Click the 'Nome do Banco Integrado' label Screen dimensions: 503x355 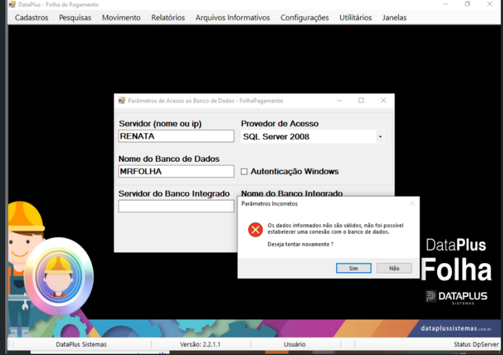click(292, 193)
